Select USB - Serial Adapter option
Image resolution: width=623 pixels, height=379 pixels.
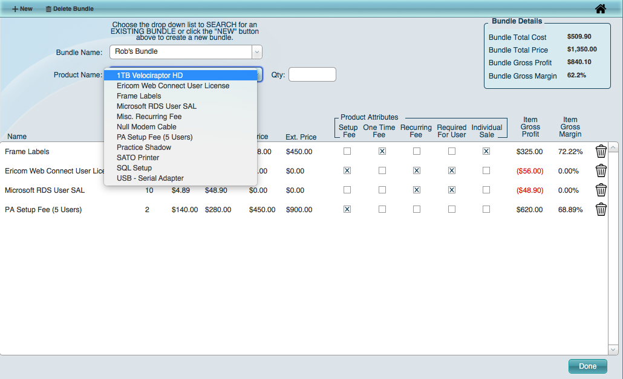181,178
